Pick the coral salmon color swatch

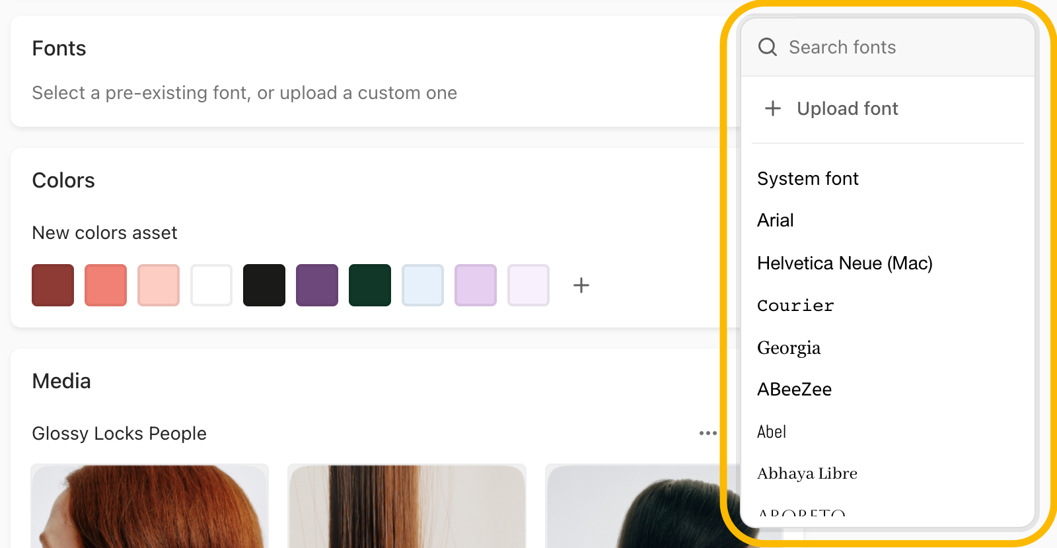point(106,285)
